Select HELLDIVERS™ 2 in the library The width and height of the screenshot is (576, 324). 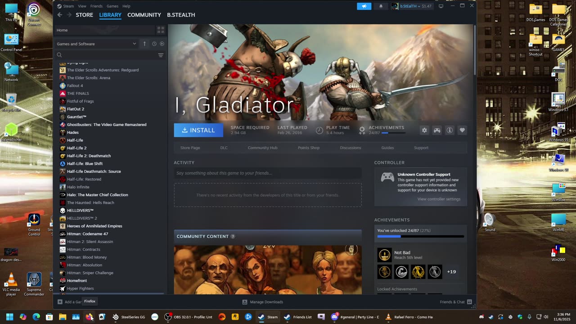pyautogui.click(x=82, y=218)
